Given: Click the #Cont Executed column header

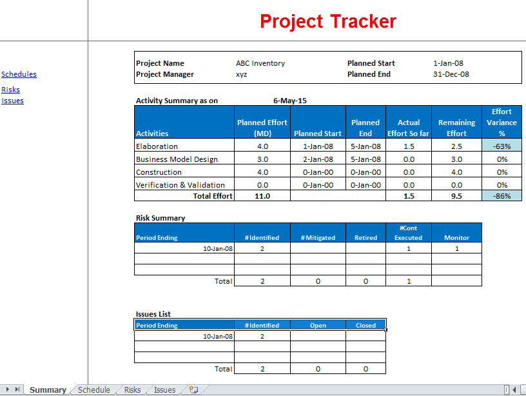Looking at the screenshot, I should pyautogui.click(x=409, y=233).
